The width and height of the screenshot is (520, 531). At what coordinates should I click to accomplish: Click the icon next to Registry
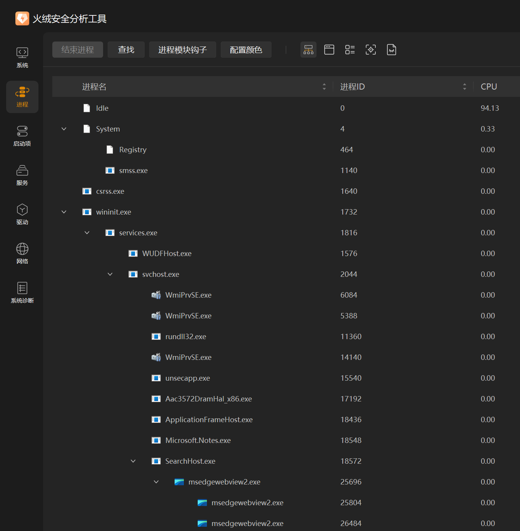pyautogui.click(x=110, y=150)
